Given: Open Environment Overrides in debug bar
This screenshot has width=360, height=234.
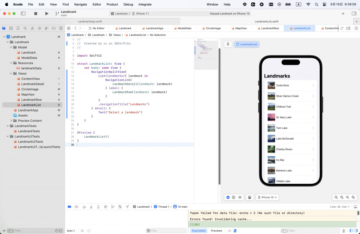Looking at the screenshot, I should point(120,207).
